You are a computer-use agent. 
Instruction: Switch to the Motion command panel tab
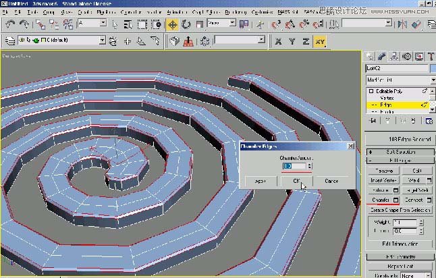[x=407, y=57]
